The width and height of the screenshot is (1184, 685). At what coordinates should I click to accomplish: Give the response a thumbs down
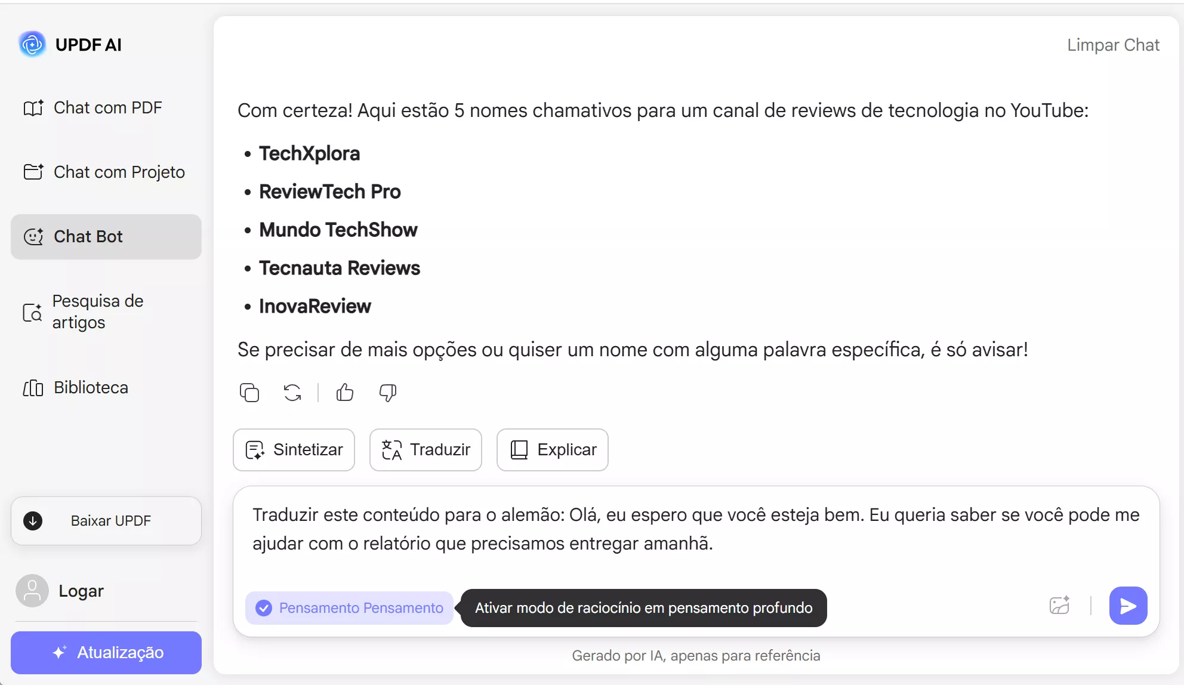pos(387,393)
